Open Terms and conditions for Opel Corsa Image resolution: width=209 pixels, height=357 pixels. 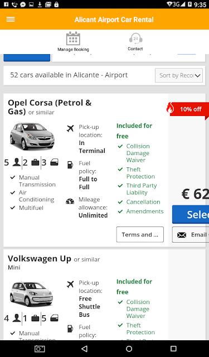pyautogui.click(x=140, y=234)
